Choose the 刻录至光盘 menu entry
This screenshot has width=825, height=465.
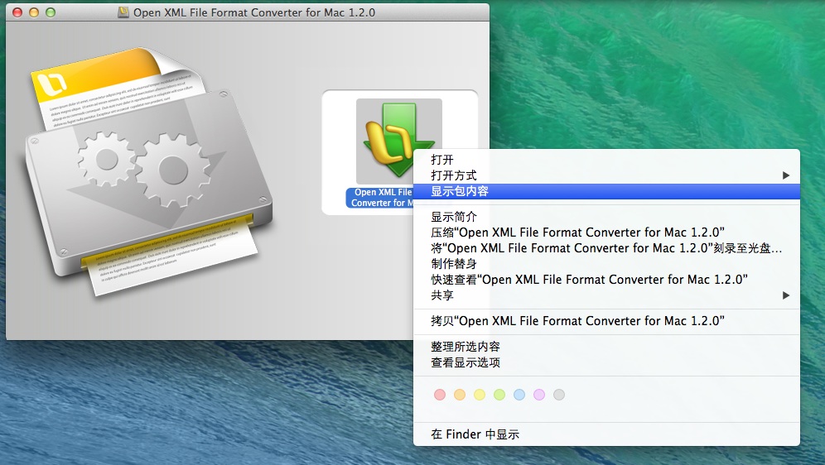tap(606, 248)
